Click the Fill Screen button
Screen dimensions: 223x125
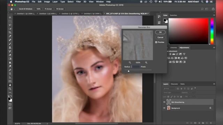[x=60, y=9]
